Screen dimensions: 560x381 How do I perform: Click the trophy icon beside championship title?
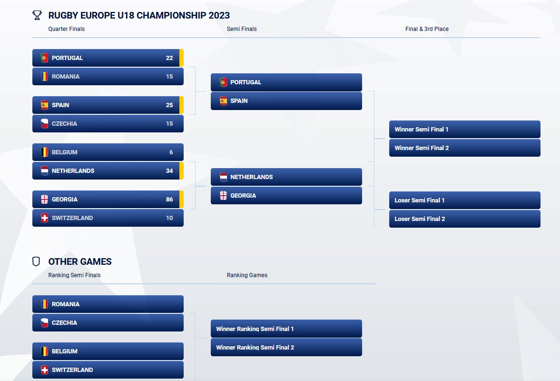tap(37, 15)
